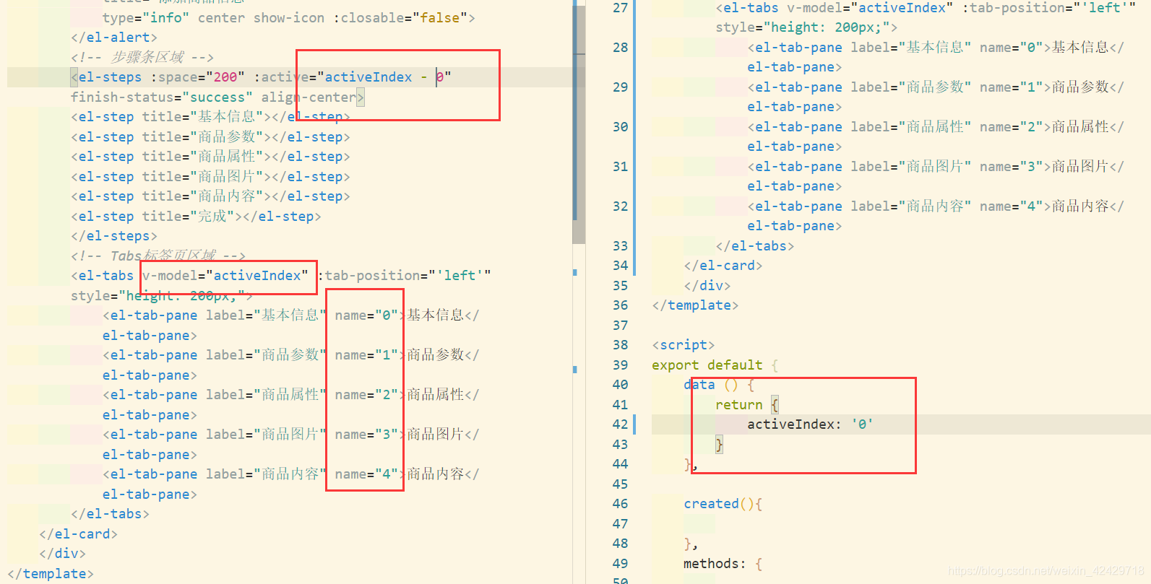Click v-model="activeIndex" in the left pane
1151x584 pixels.
coord(225,276)
